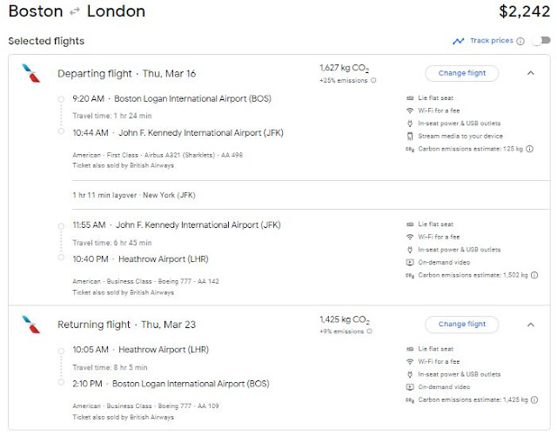The width and height of the screenshot is (557, 436).
Task: Click the Boston London route heading
Action: (77, 12)
